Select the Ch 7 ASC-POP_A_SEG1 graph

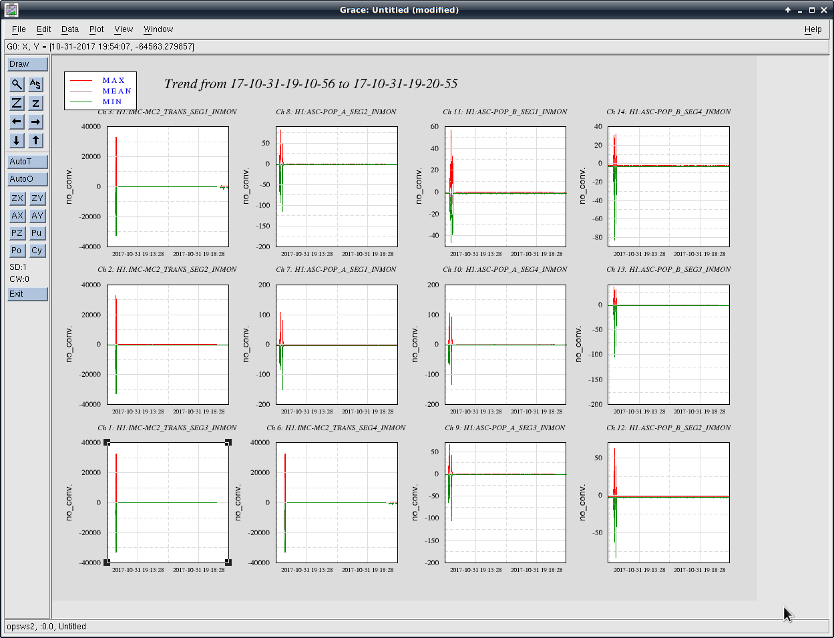click(337, 345)
